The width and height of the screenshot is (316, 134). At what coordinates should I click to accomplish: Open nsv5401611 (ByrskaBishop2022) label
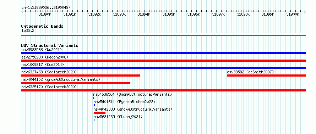click(x=124, y=102)
